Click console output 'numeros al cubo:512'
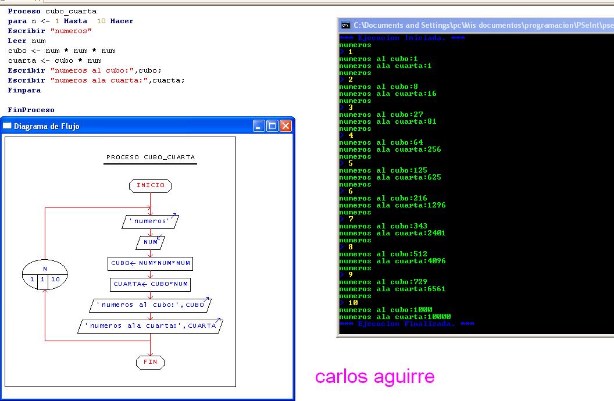Image resolution: width=614 pixels, height=401 pixels. 383,255
